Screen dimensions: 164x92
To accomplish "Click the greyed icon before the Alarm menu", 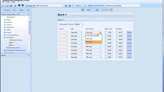I will pyautogui.click(x=73, y=6).
